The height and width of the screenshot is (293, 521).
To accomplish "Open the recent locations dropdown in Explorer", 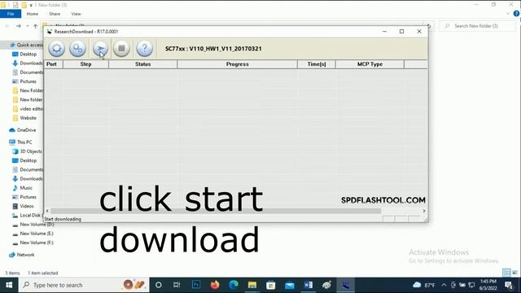I will (27, 26).
